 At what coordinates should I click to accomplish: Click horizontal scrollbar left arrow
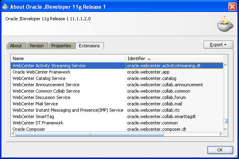click(13, 134)
